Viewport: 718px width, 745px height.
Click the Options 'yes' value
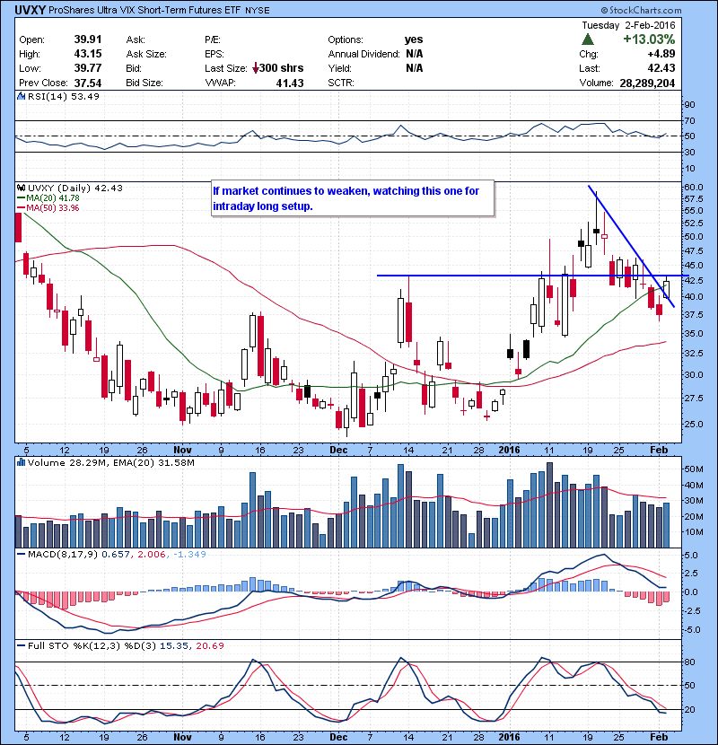(414, 39)
